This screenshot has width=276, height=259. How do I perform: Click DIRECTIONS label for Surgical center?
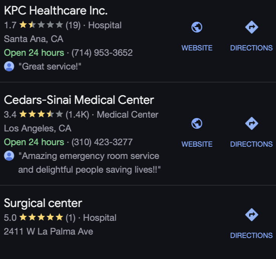pyautogui.click(x=251, y=236)
